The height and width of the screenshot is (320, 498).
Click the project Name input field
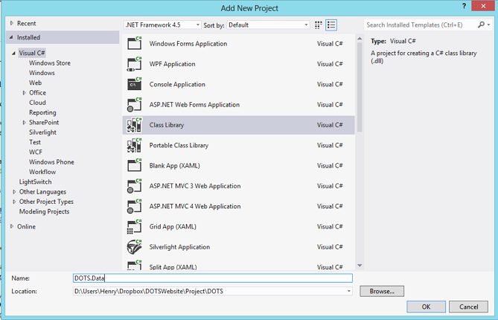pos(213,278)
